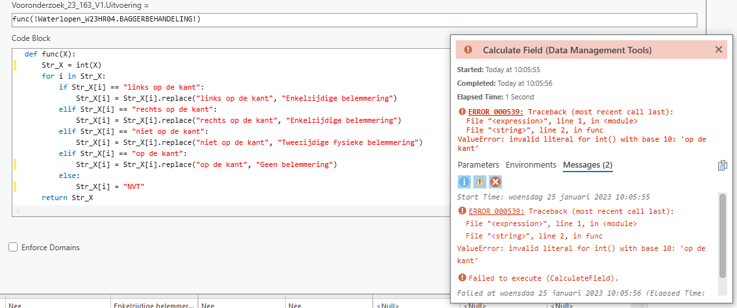The width and height of the screenshot is (737, 308).
Task: Click the "Geen belemmering" replace line
Action: click(206, 164)
